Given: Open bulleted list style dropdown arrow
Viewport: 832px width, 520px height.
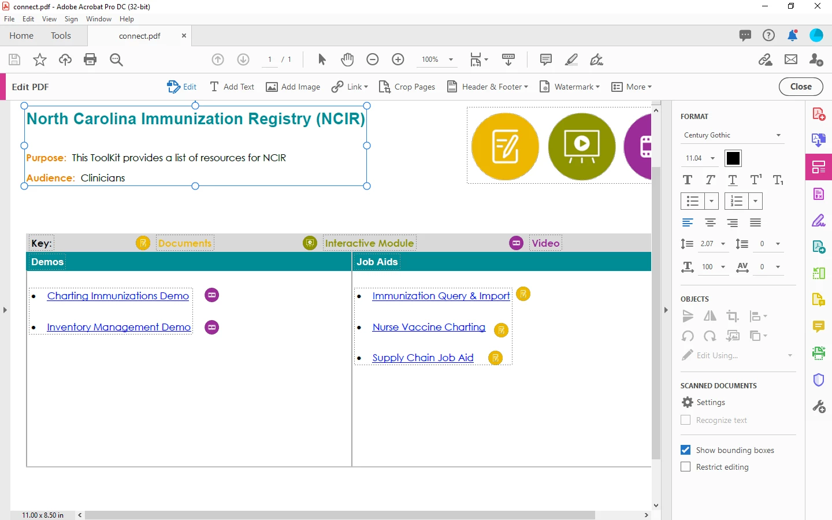Looking at the screenshot, I should click(x=711, y=201).
